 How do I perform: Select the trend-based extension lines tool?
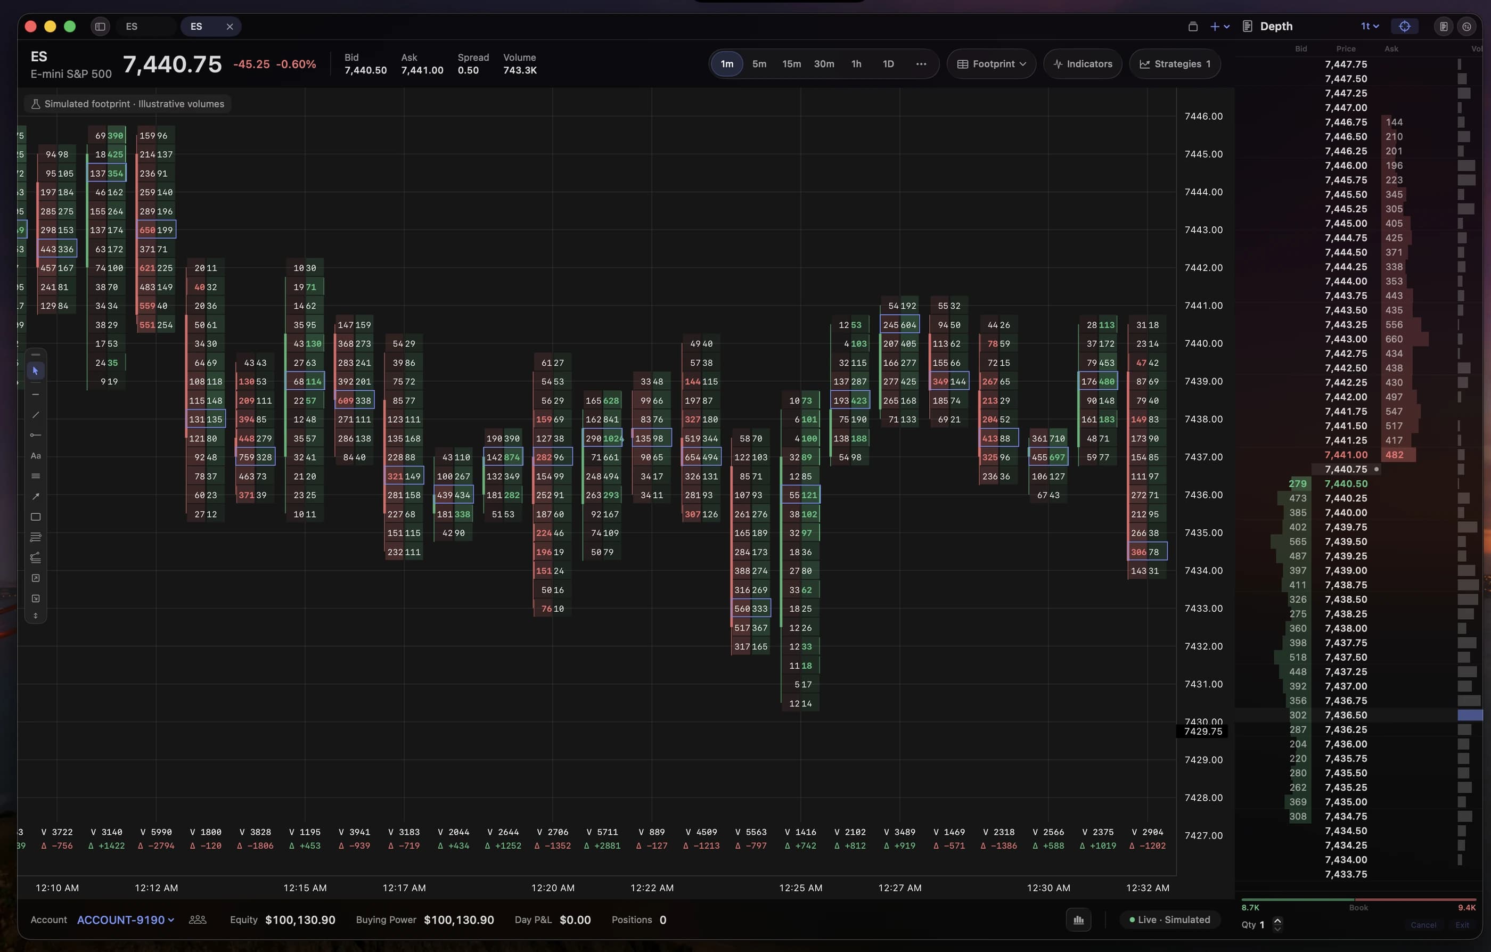(35, 557)
